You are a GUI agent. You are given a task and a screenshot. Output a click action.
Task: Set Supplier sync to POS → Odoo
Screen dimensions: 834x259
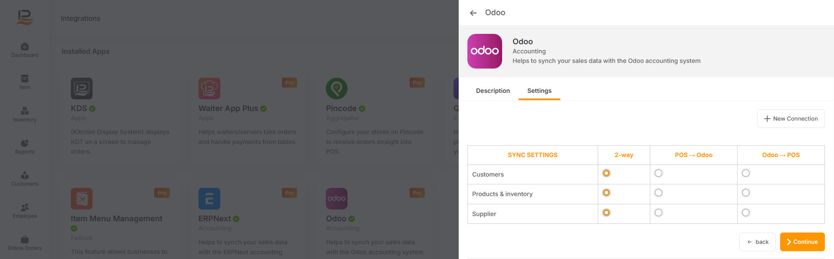tap(659, 213)
